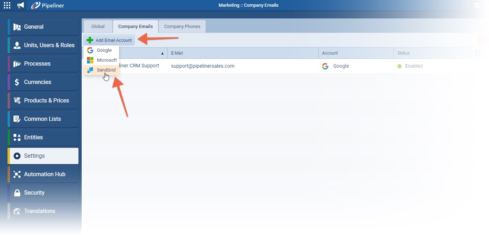
Task: Select Microsoft from the dropdown list
Action: coord(107,60)
